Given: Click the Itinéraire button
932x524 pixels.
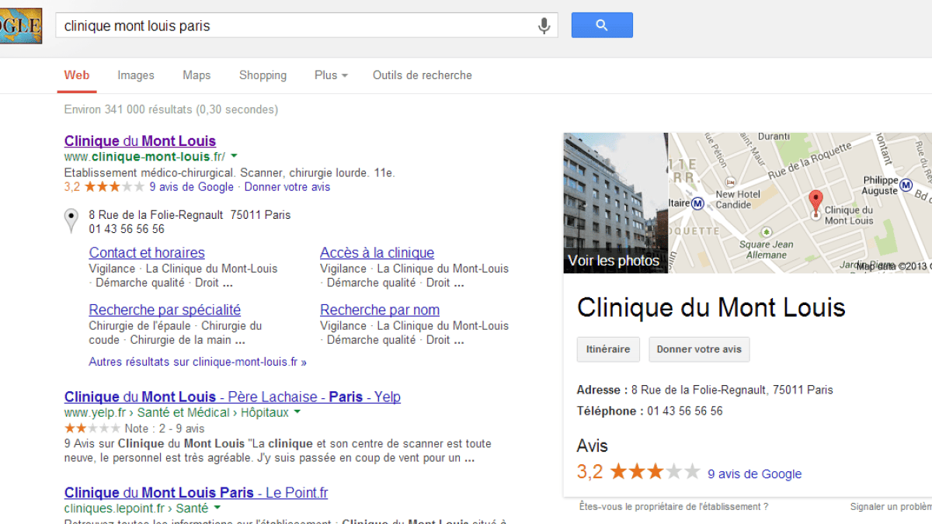Looking at the screenshot, I should coord(608,349).
